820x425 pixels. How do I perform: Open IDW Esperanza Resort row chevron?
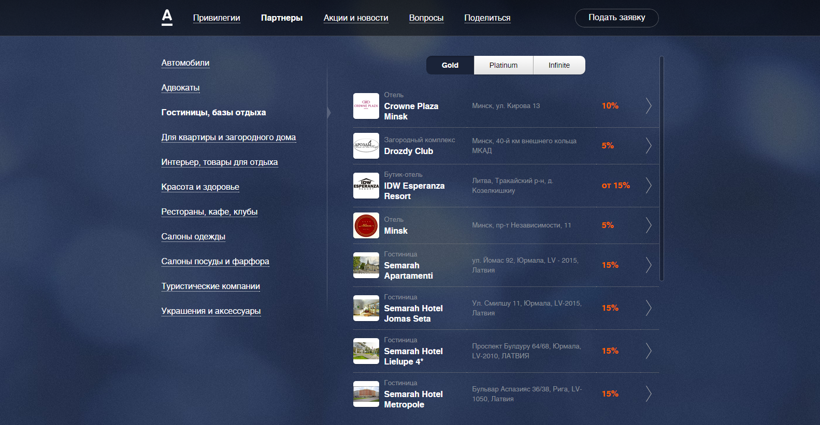(648, 186)
